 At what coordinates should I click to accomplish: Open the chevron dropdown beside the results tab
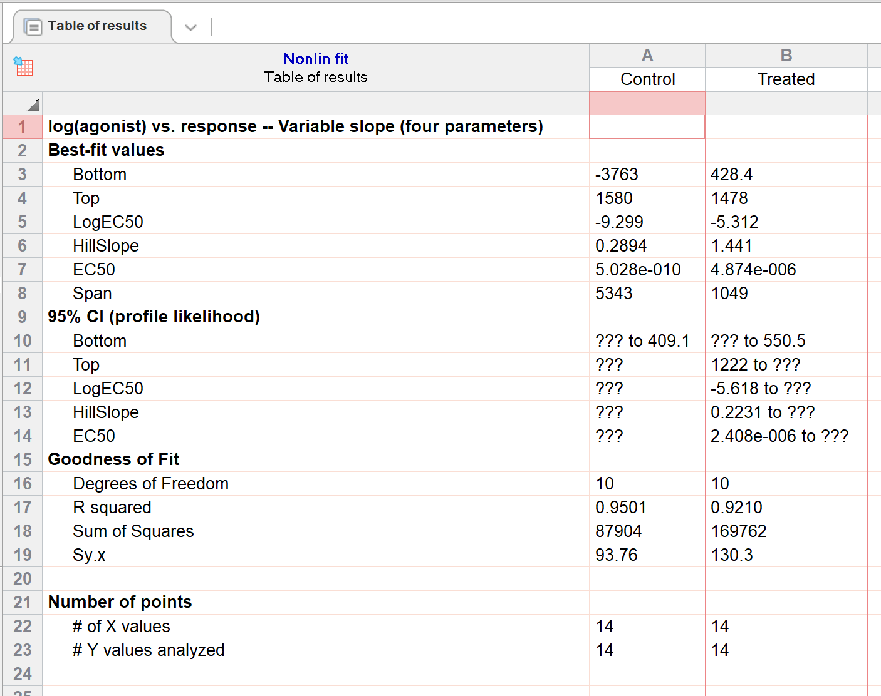(x=191, y=27)
